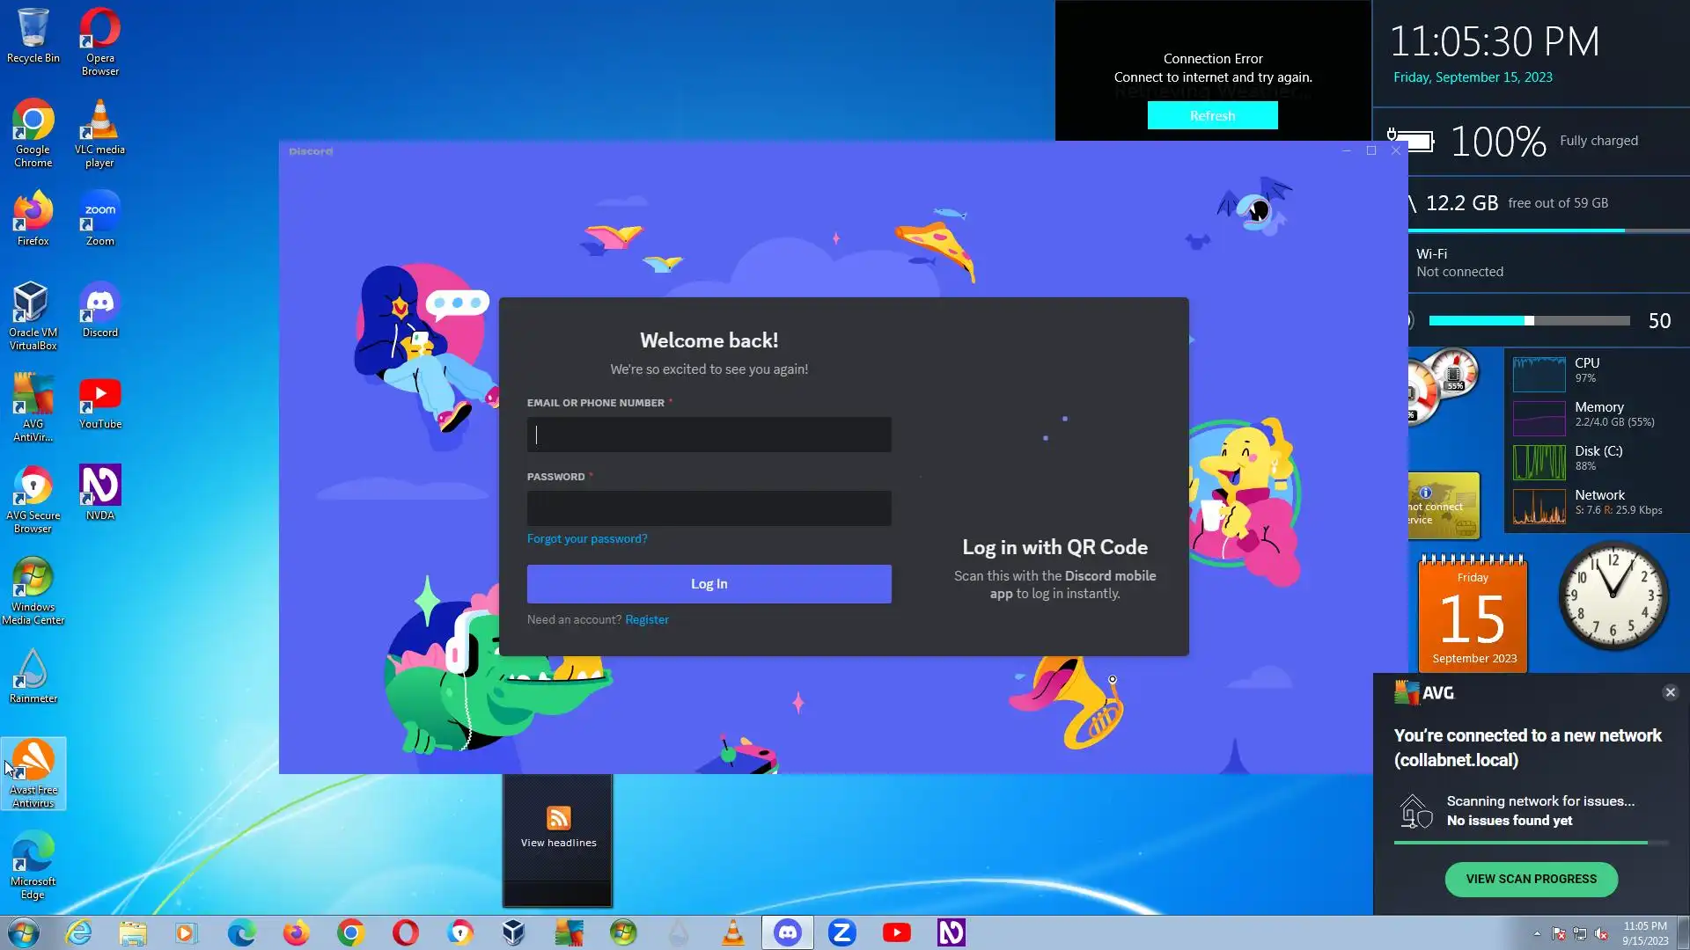1690x950 pixels.
Task: Click the Refresh weather button
Action: coord(1212,115)
